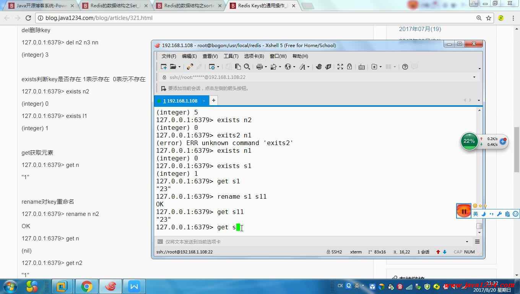The image size is (520, 294).
Task: Click the Open session folder icon in Xshell
Action: (173, 67)
